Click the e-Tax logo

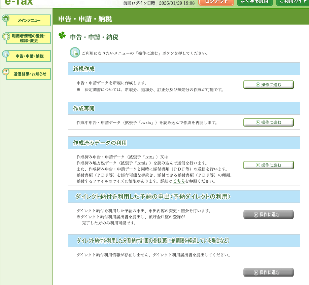(19, 2)
